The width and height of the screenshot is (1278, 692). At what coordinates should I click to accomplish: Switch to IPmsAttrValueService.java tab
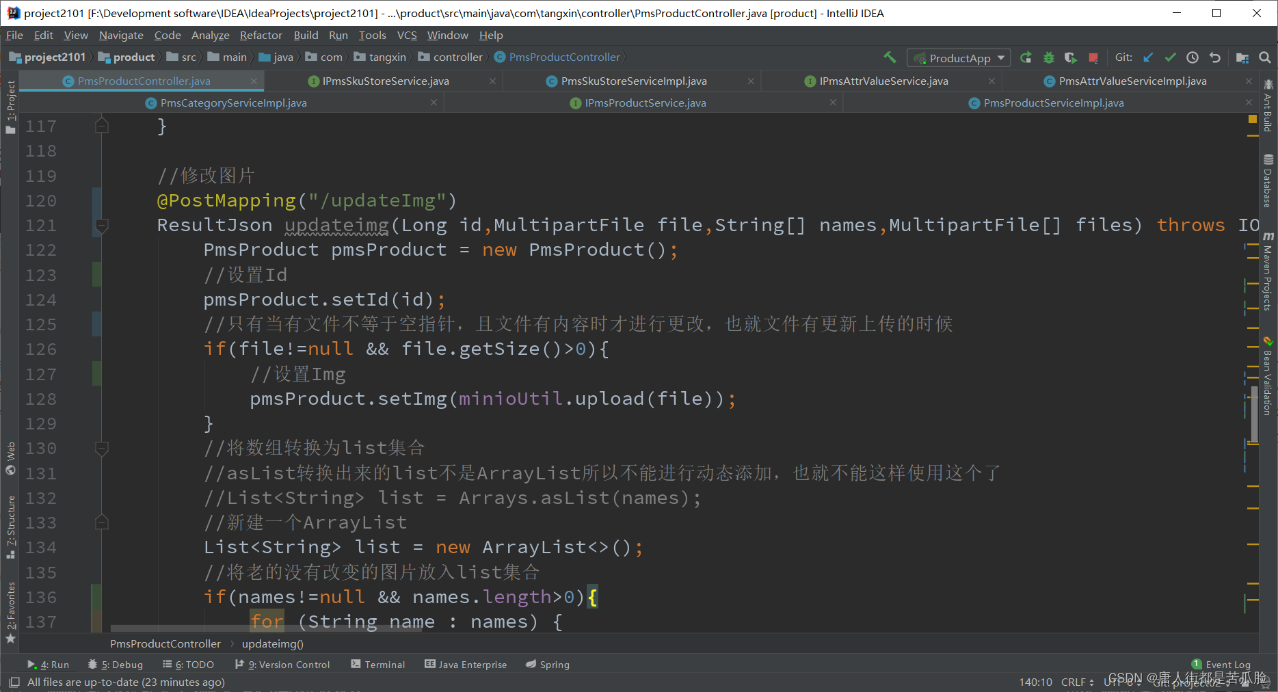(x=883, y=81)
